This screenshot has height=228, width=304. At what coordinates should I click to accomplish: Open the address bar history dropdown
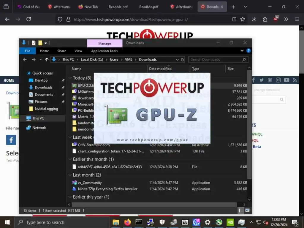pyautogui.click(x=177, y=60)
